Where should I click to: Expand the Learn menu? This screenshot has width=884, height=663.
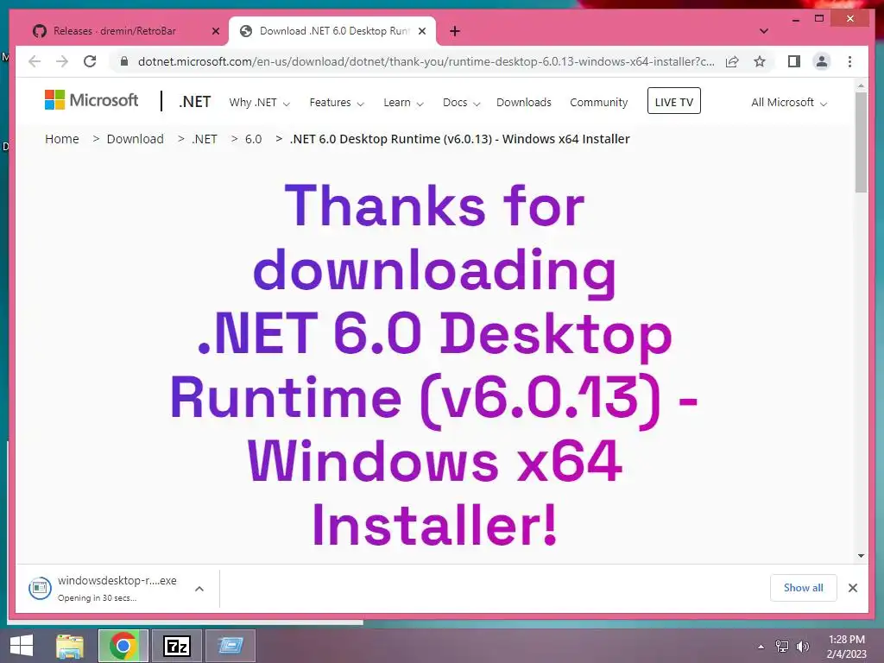point(403,103)
